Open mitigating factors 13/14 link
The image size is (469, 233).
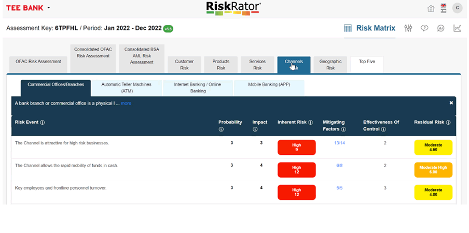(339, 143)
